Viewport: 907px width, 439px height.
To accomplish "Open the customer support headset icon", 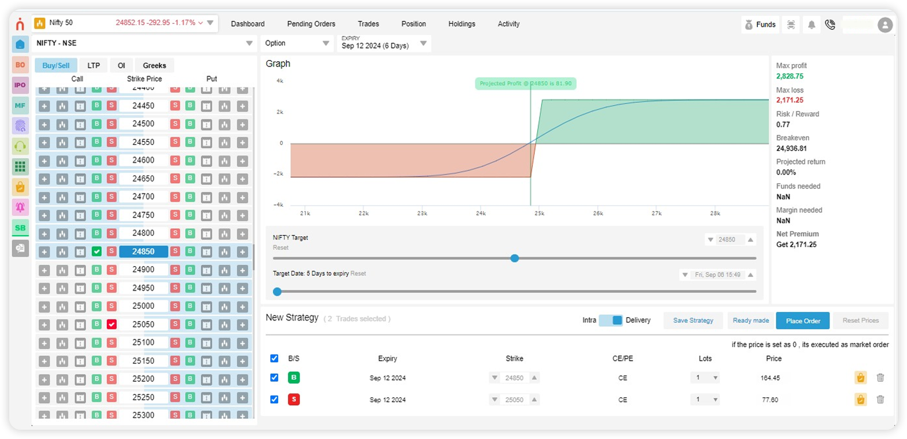I will point(20,147).
